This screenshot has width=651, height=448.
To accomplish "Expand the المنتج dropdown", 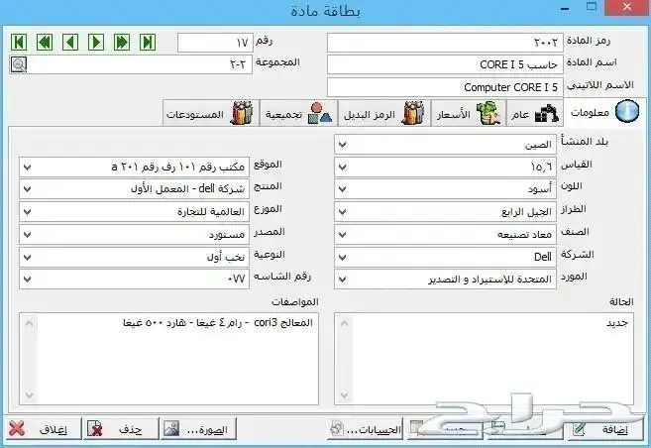I will 27,189.
